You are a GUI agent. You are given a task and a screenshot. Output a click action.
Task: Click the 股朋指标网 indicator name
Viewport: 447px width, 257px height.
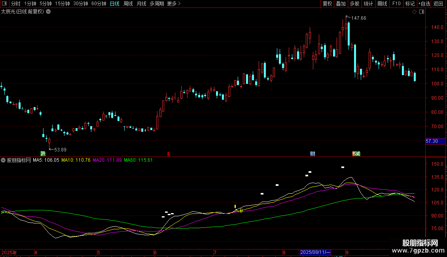pos(19,160)
